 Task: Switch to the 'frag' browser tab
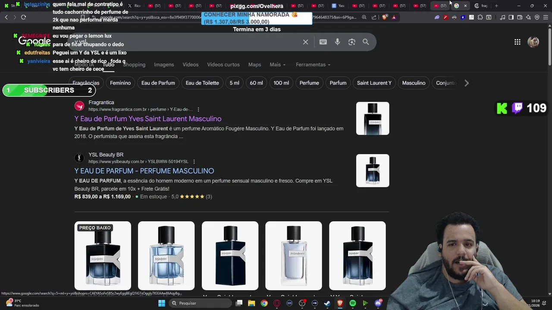[480, 6]
